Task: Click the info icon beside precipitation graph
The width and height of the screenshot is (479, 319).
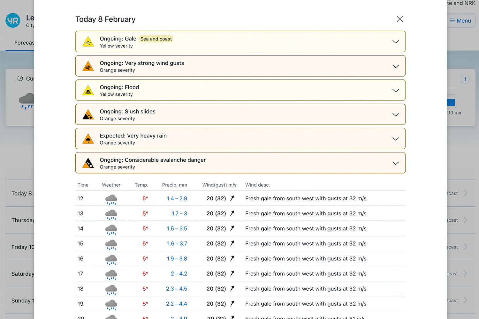Action: (465, 79)
